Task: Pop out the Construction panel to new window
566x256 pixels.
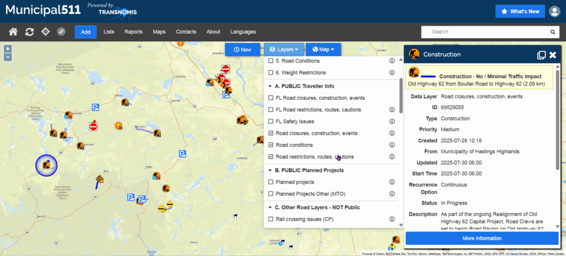Action: click(542, 55)
